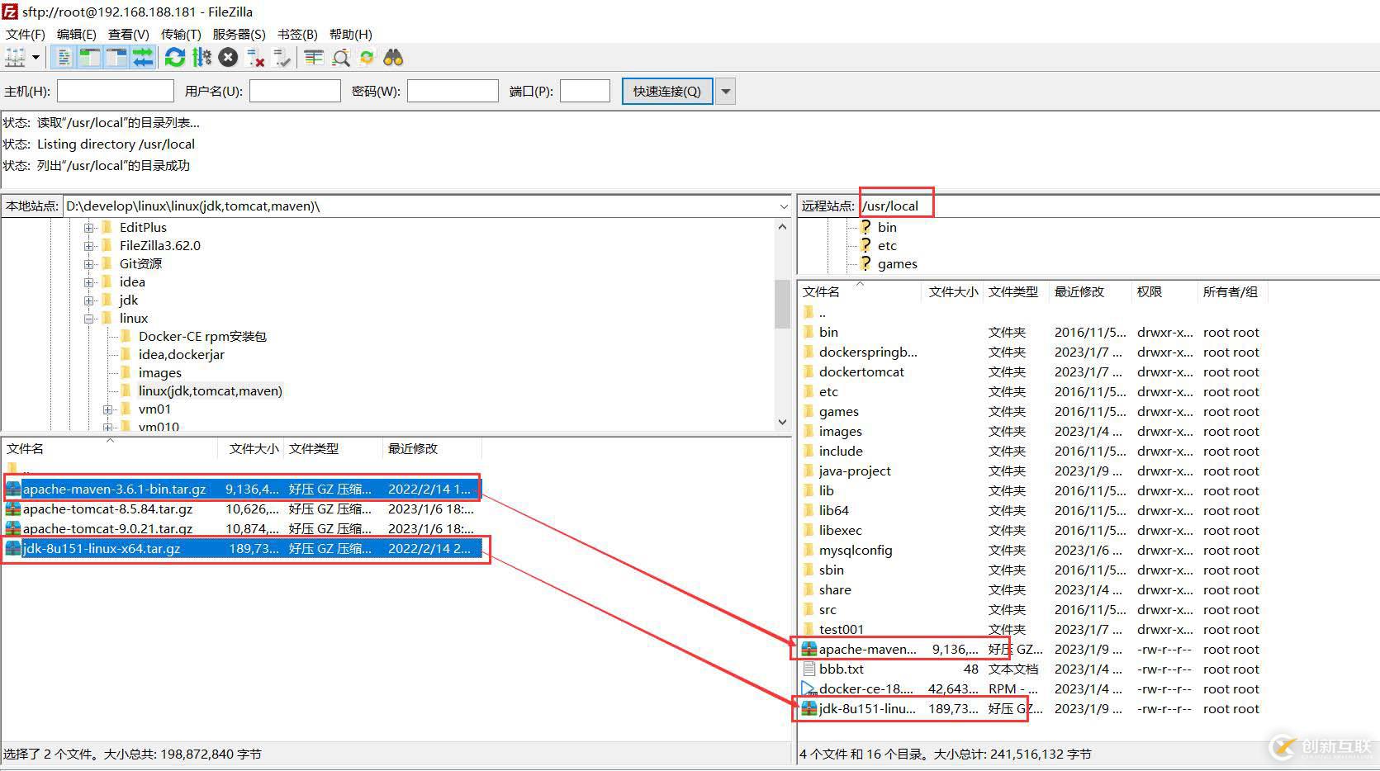Screen dimensions: 1380x771
Task: Expand the vm01 folder node
Action: pos(108,409)
